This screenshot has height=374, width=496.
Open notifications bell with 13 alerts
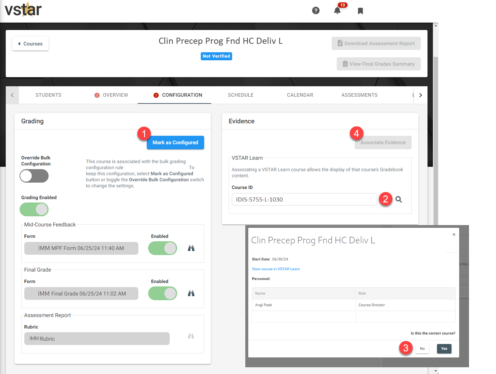pyautogui.click(x=337, y=10)
